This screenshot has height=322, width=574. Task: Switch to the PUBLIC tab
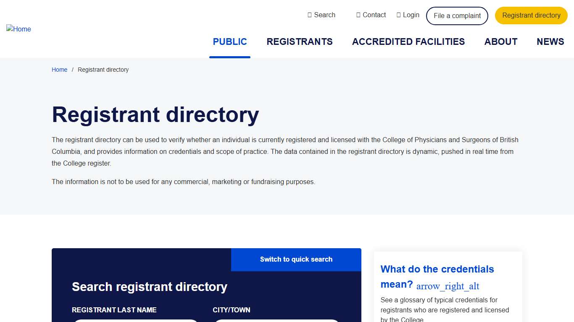[229, 42]
